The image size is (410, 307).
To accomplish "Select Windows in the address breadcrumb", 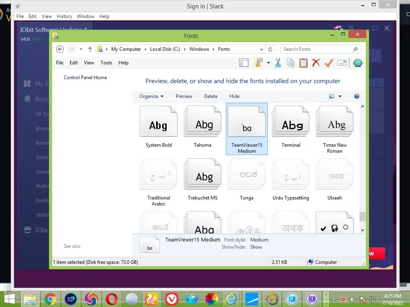I will pos(199,49).
